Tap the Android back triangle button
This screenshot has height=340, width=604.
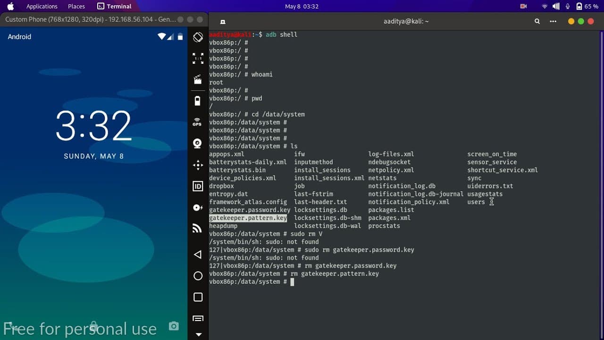click(198, 255)
